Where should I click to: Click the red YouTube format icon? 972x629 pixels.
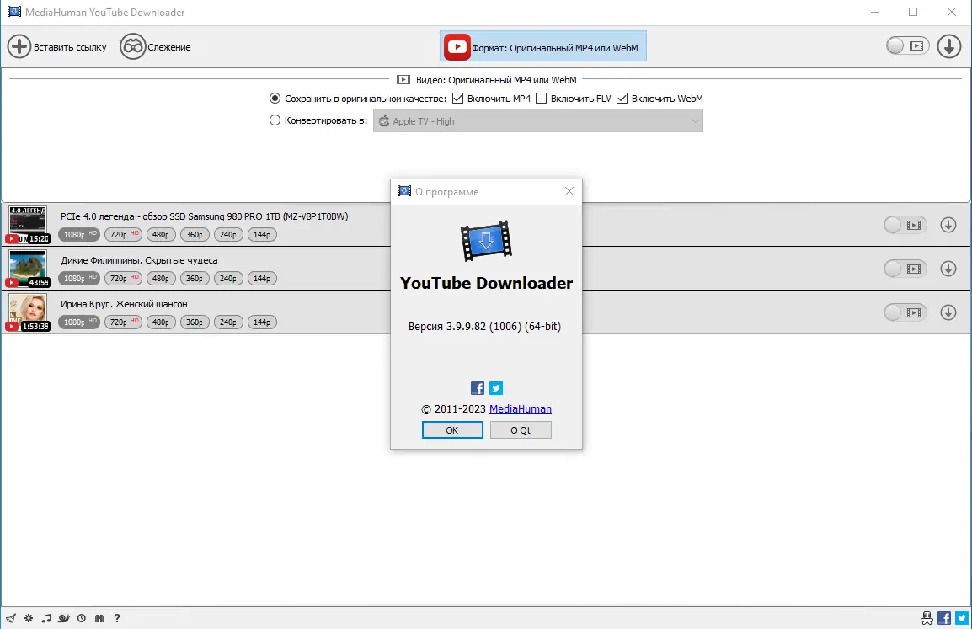pyautogui.click(x=456, y=46)
